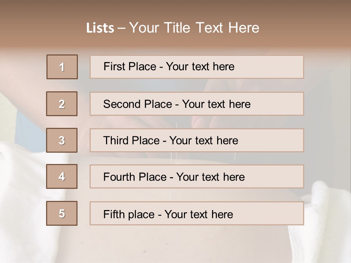Click the dash in the slide title
This screenshot has height=263, width=351.
[x=121, y=28]
